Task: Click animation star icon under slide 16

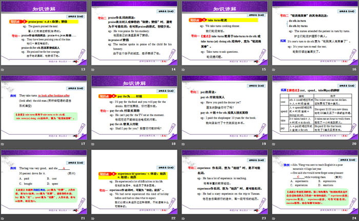Action: [273, 70]
